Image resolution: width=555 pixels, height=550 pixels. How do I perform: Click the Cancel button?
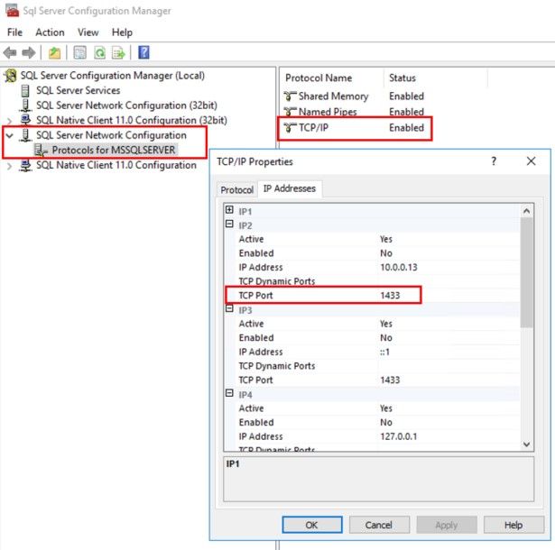(378, 525)
